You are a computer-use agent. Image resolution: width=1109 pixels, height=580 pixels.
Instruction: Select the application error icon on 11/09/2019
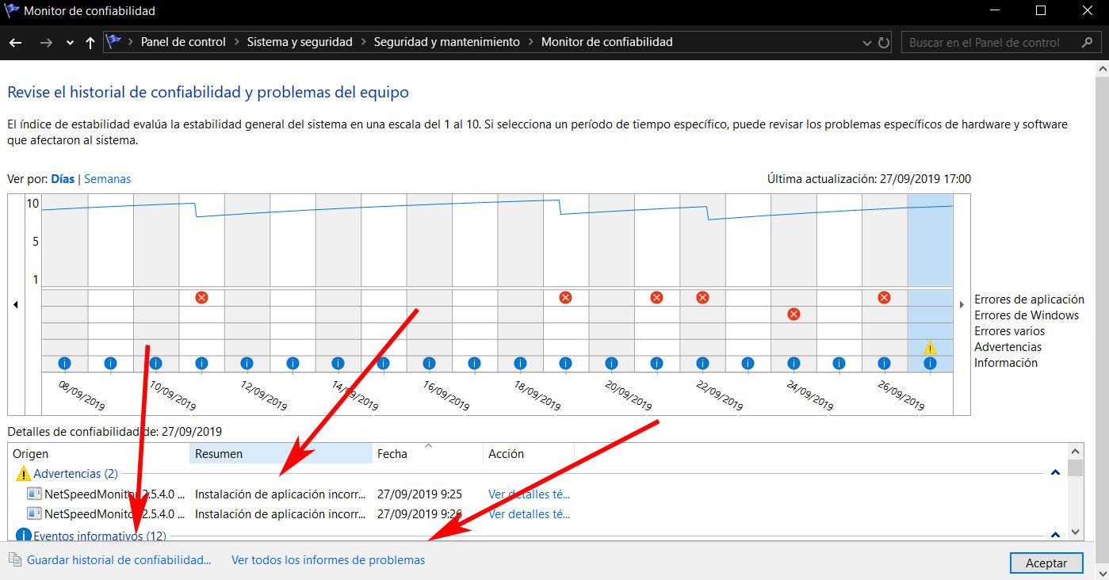coord(201,297)
